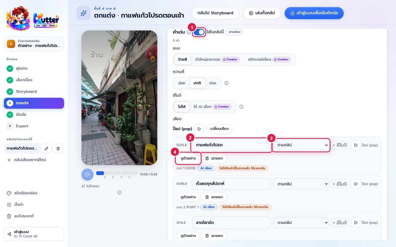396x247 pixels.
Task: Edit clip name with the pencil icon
Action: (46, 148)
